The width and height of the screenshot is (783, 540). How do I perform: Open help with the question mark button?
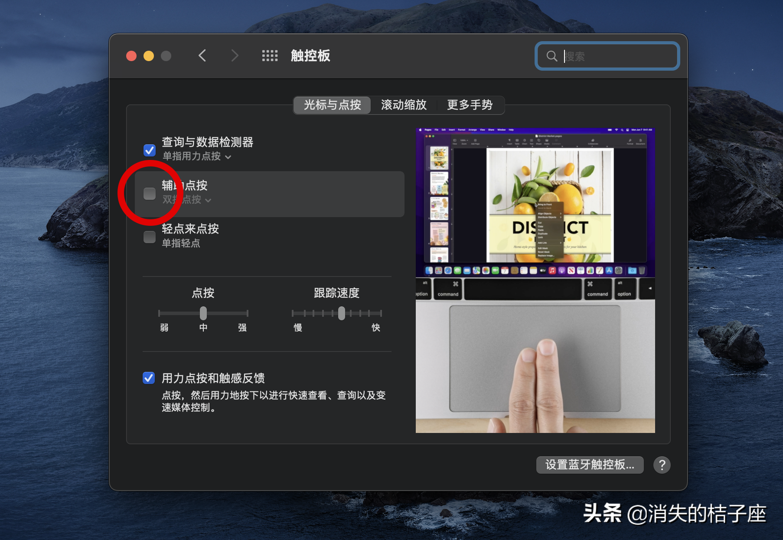pos(662,465)
